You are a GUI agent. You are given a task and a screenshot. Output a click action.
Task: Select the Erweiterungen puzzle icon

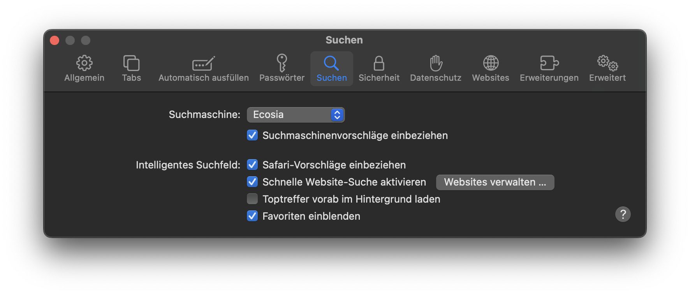coord(549,63)
